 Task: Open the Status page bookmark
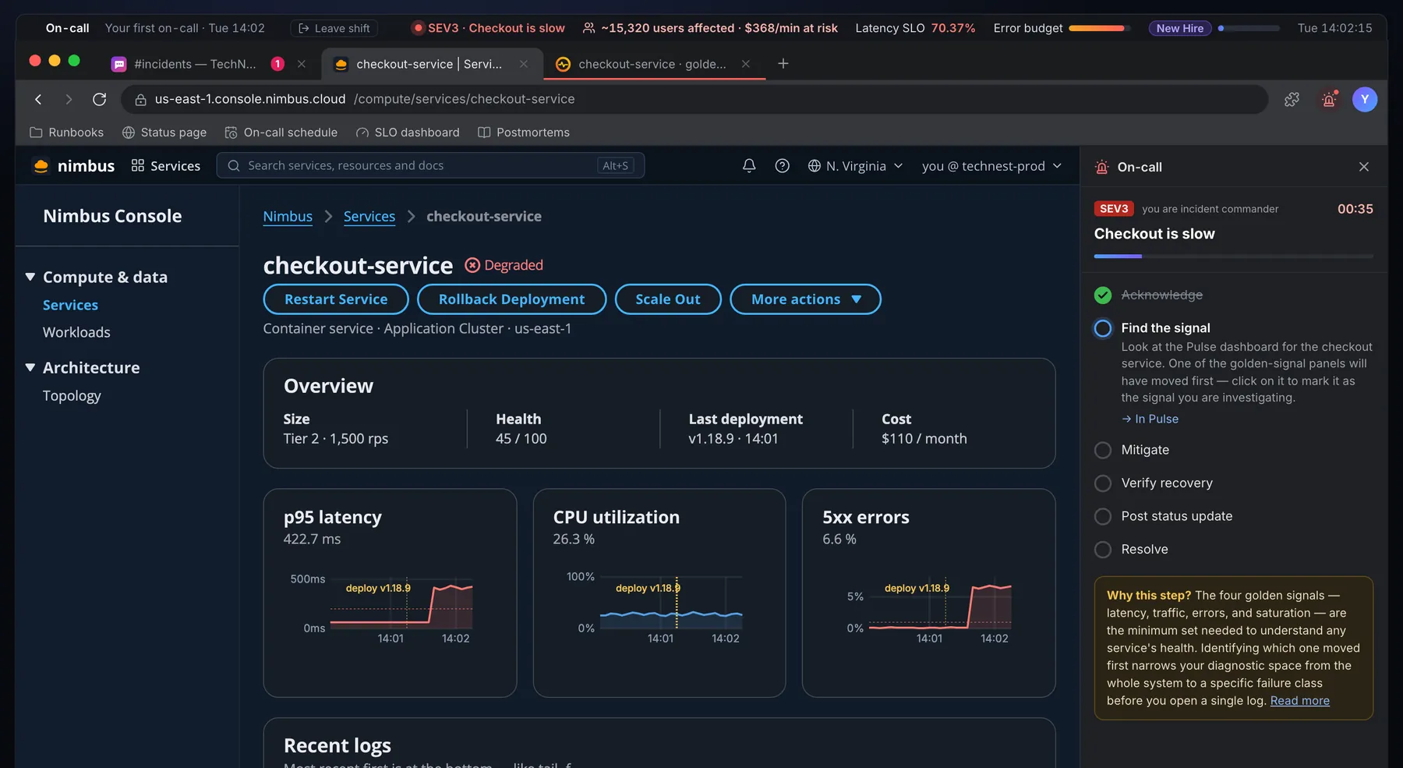pyautogui.click(x=164, y=133)
